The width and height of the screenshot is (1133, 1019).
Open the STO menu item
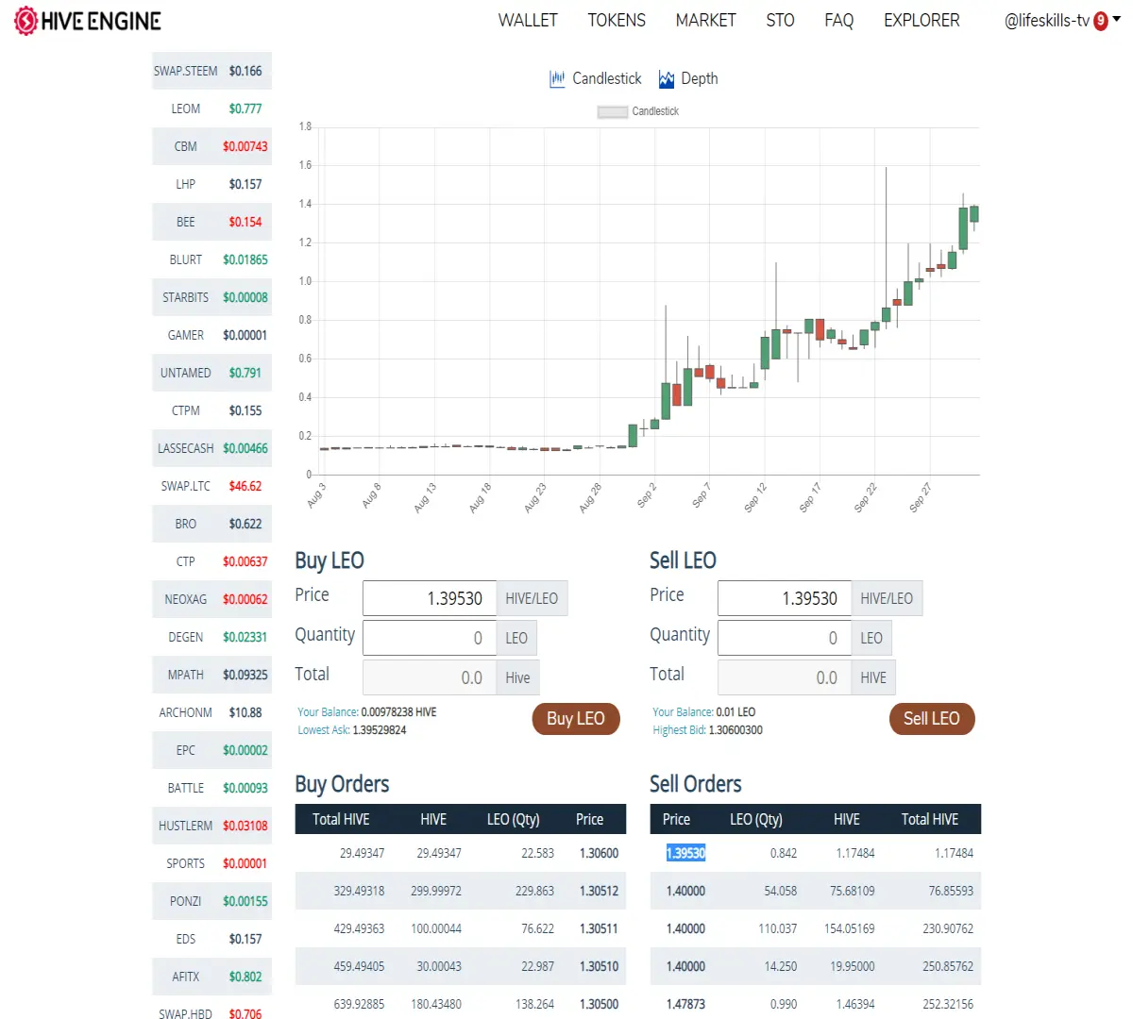[780, 21]
